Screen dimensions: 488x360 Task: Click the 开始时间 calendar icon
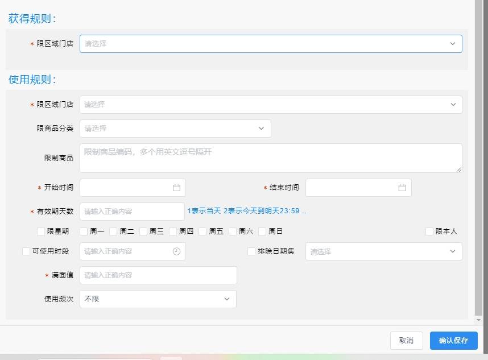pyautogui.click(x=176, y=188)
